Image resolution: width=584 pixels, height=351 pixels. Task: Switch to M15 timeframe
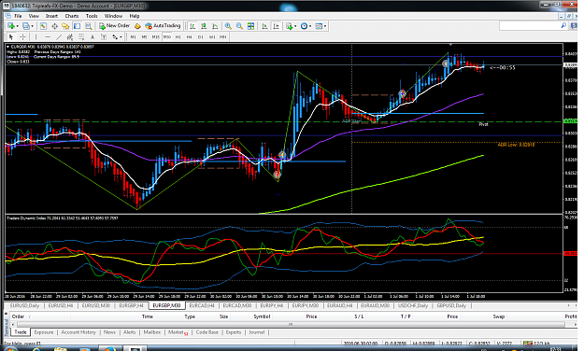coord(156,36)
